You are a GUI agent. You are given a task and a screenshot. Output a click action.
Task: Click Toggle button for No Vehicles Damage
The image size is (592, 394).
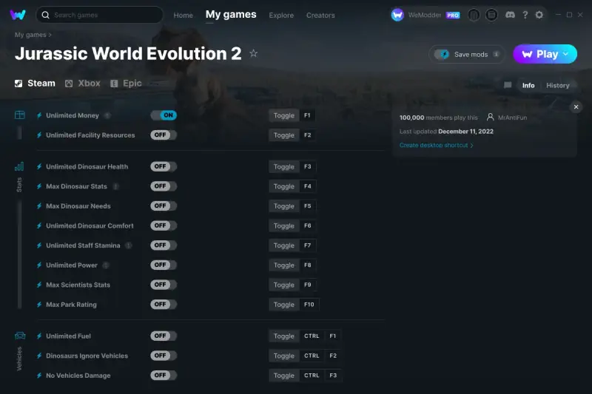point(284,375)
